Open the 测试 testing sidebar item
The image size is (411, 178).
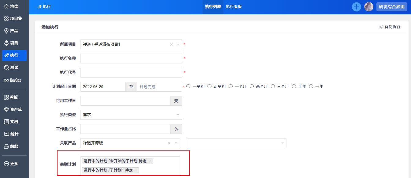coord(14,67)
